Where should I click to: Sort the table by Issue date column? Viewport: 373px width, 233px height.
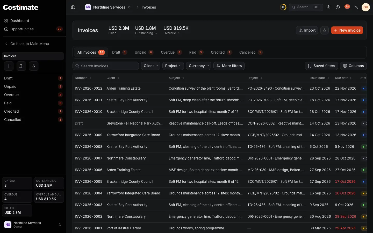319,78
